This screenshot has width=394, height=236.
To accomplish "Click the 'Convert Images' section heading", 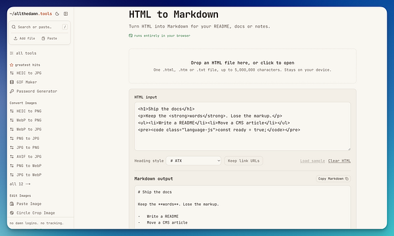I will tap(23, 103).
